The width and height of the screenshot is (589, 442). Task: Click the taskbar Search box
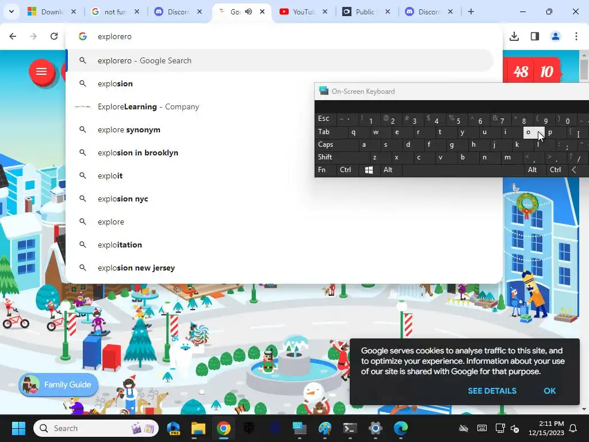(96, 428)
